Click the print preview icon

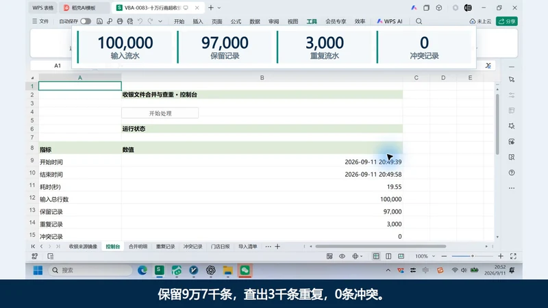click(x=130, y=21)
